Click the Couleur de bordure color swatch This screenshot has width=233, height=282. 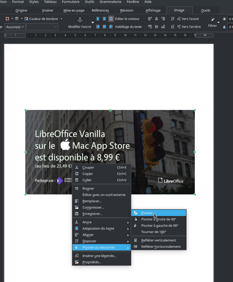click(26, 19)
